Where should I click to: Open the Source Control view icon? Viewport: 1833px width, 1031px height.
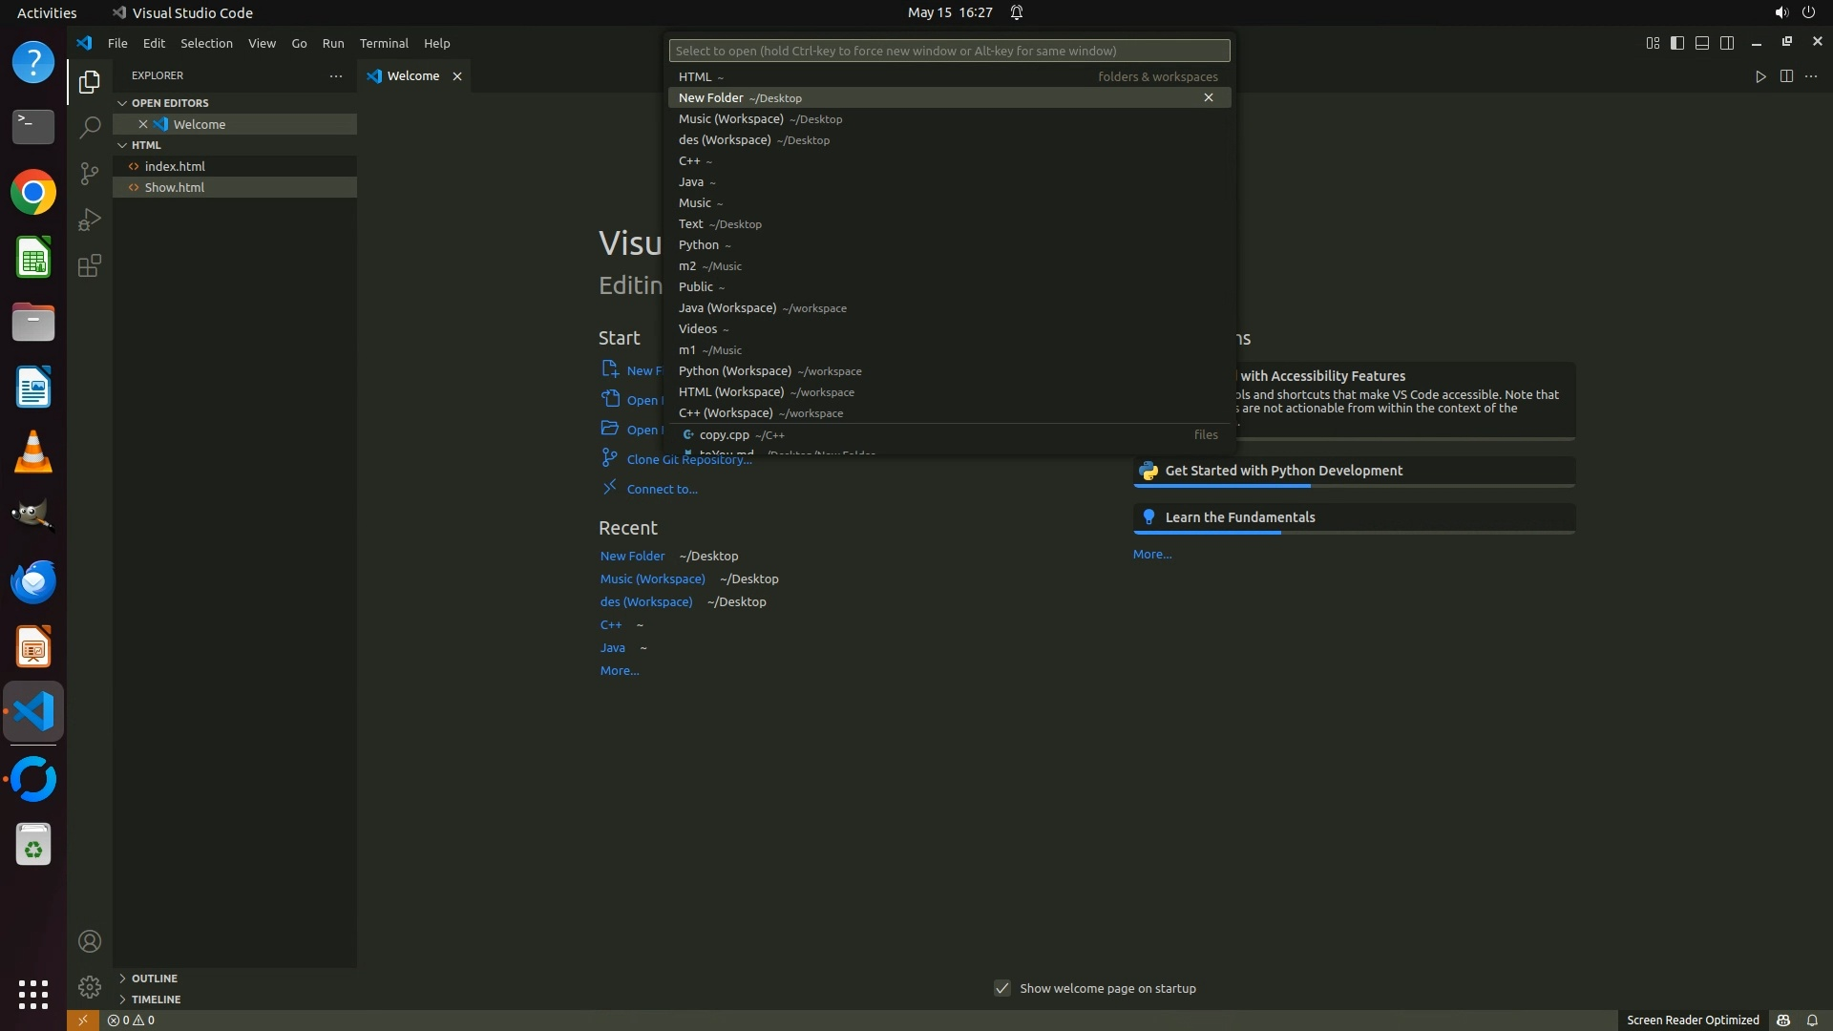[89, 173]
